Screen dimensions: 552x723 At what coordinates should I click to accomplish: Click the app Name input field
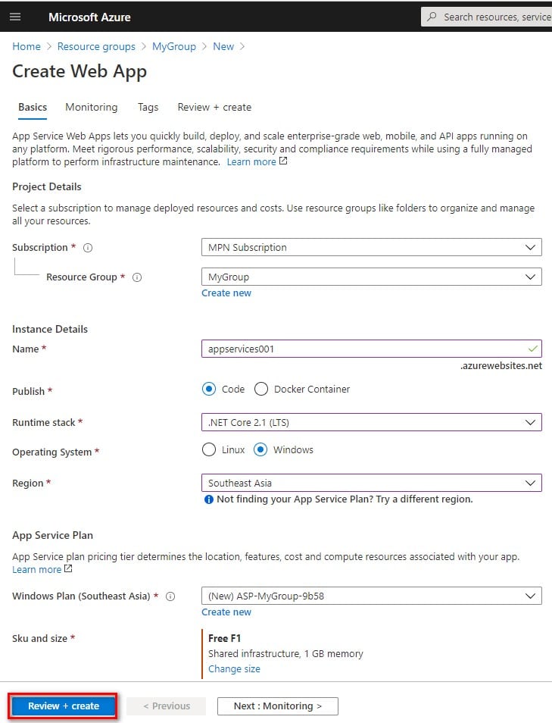pos(371,349)
